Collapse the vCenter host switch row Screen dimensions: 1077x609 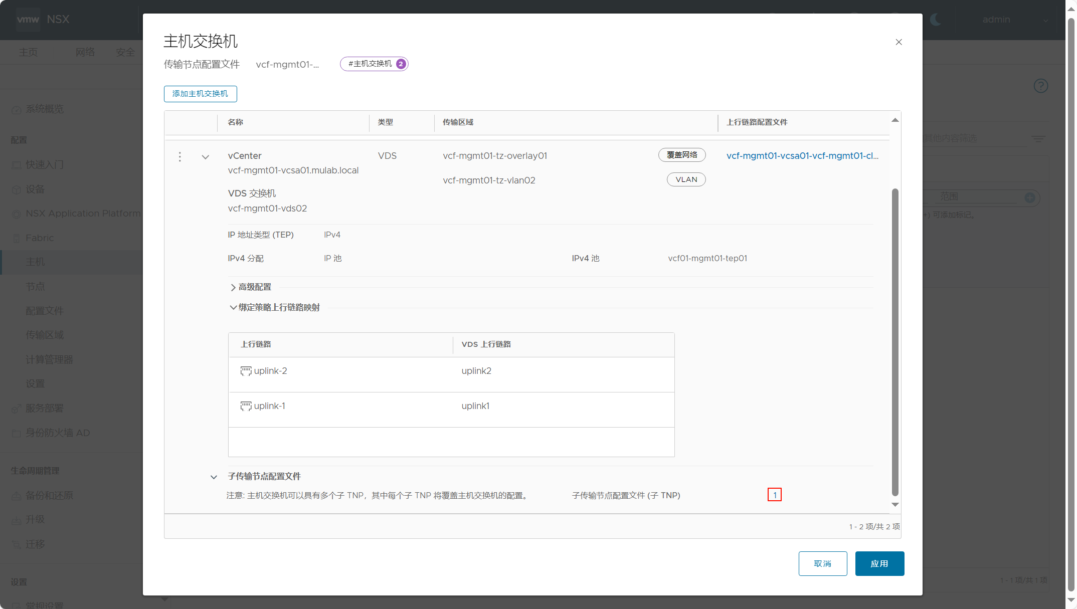click(206, 157)
